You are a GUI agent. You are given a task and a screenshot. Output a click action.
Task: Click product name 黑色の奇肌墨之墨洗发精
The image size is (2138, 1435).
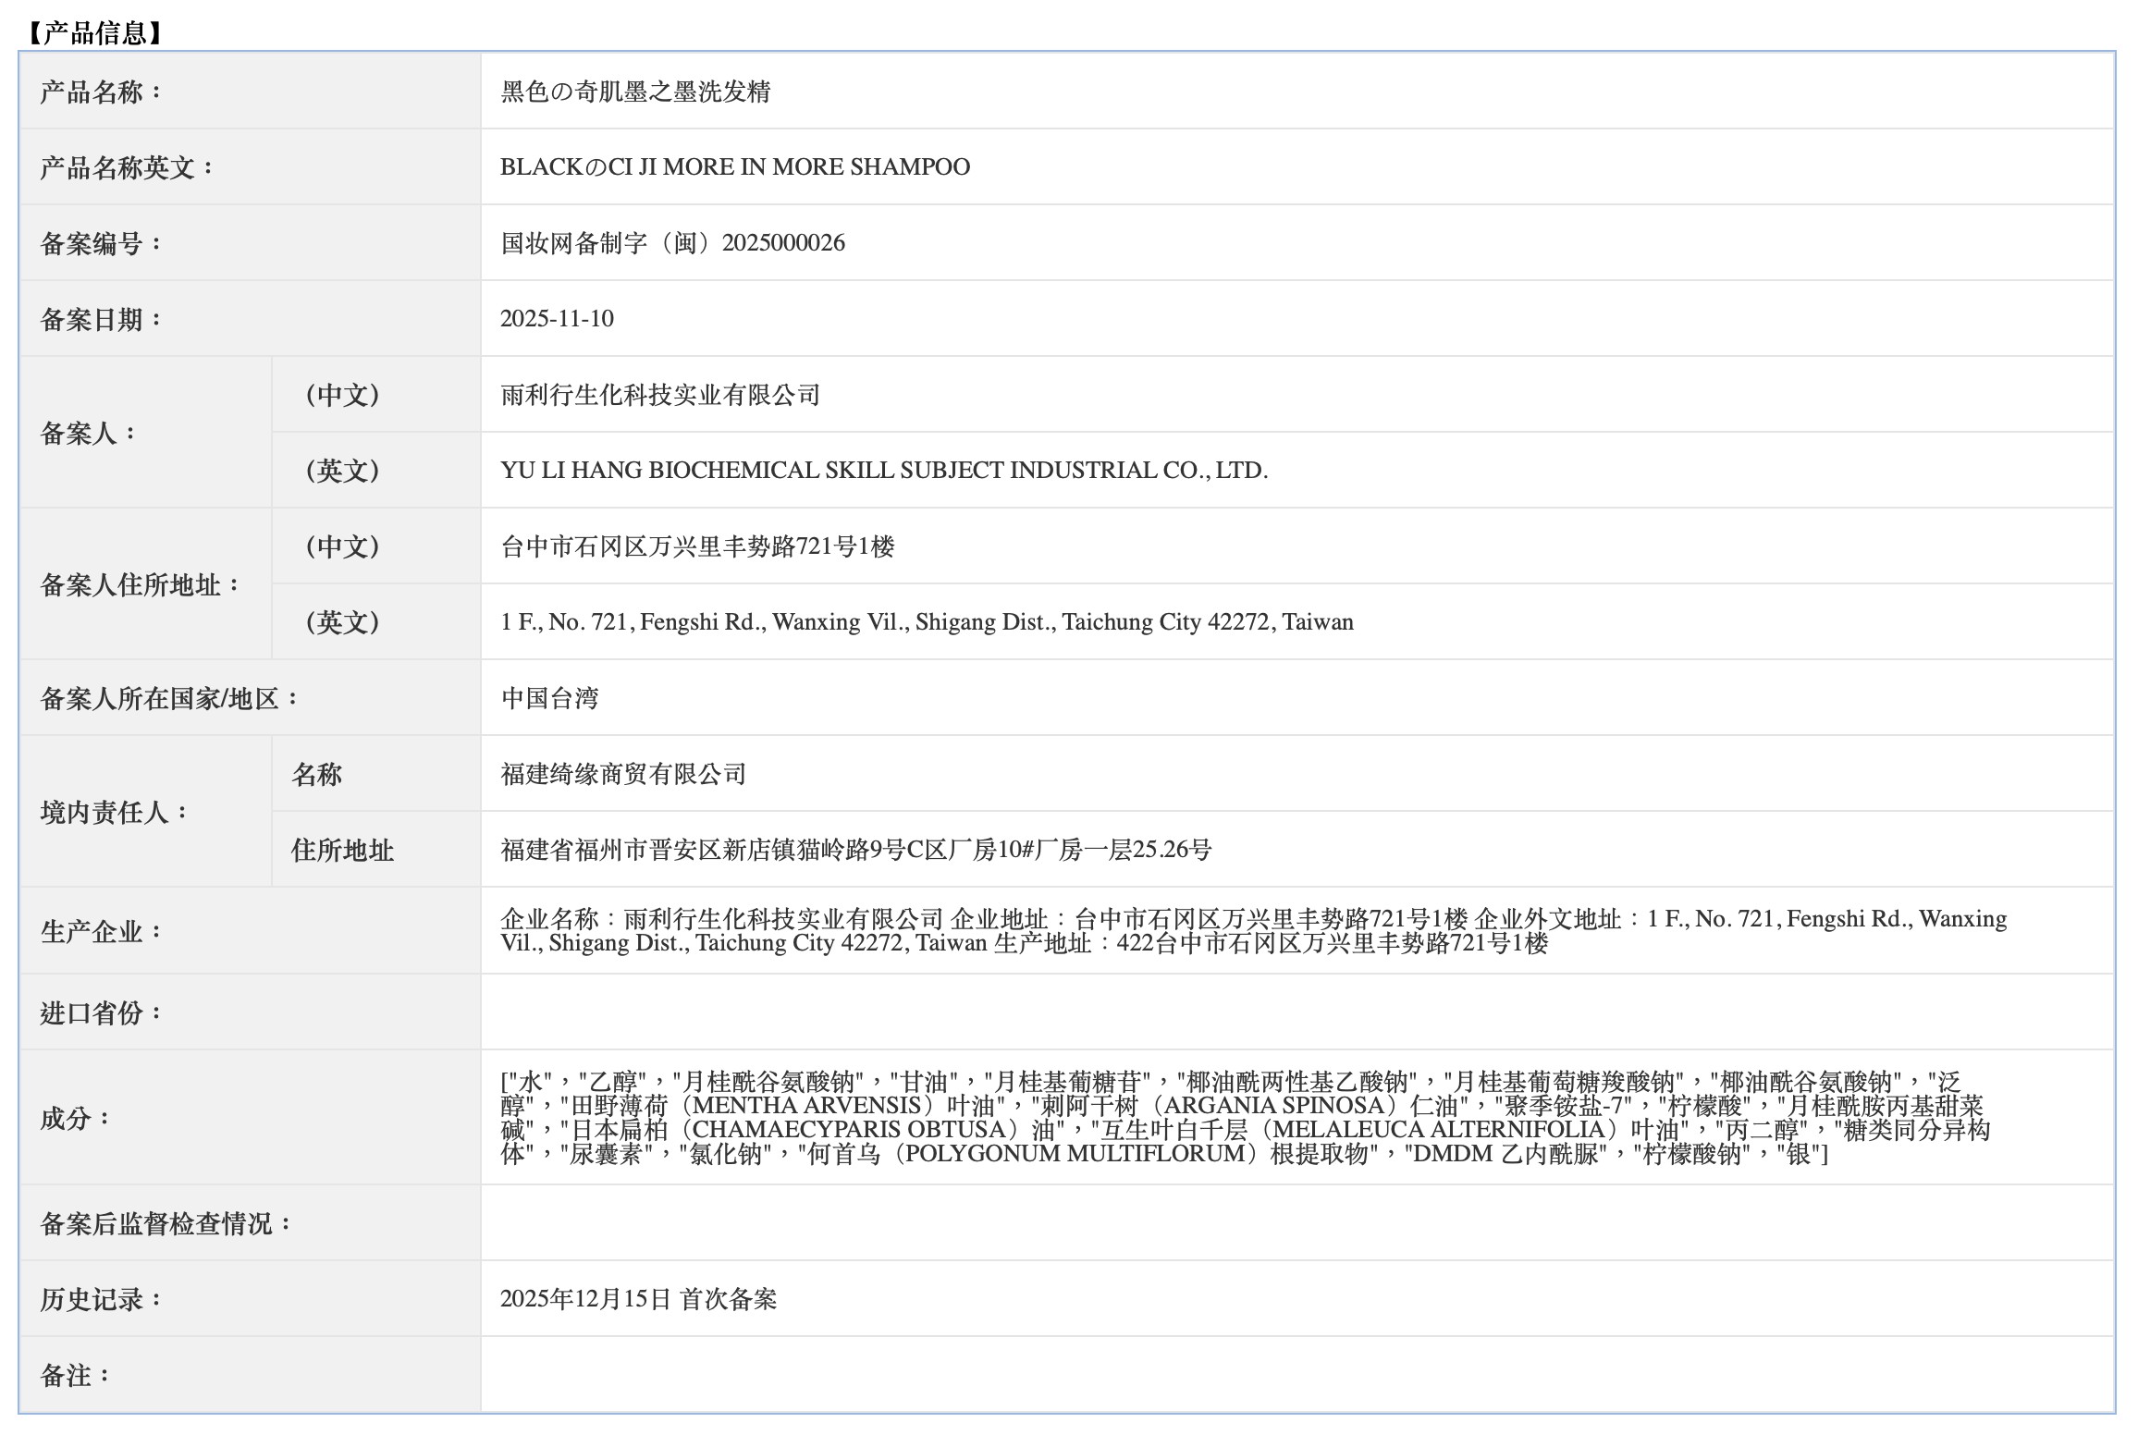[635, 92]
